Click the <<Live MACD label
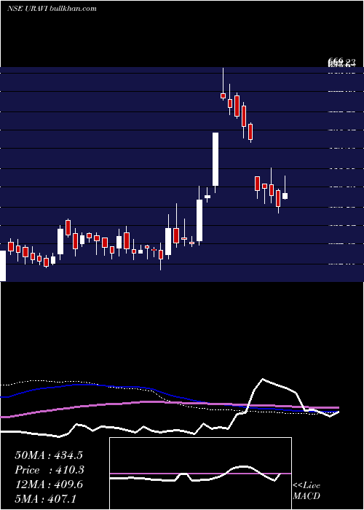The image size is (364, 510). click(306, 490)
